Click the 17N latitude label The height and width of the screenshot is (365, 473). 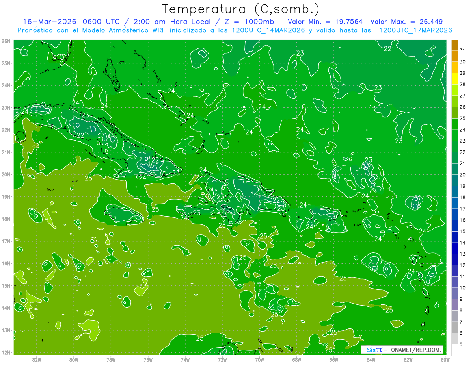tap(6, 241)
